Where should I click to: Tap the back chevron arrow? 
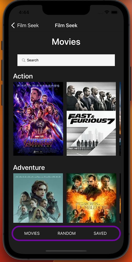[x=13, y=25]
